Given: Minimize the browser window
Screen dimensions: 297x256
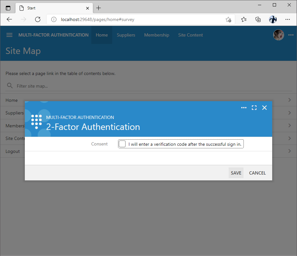Looking at the screenshot, I should tap(260, 5).
